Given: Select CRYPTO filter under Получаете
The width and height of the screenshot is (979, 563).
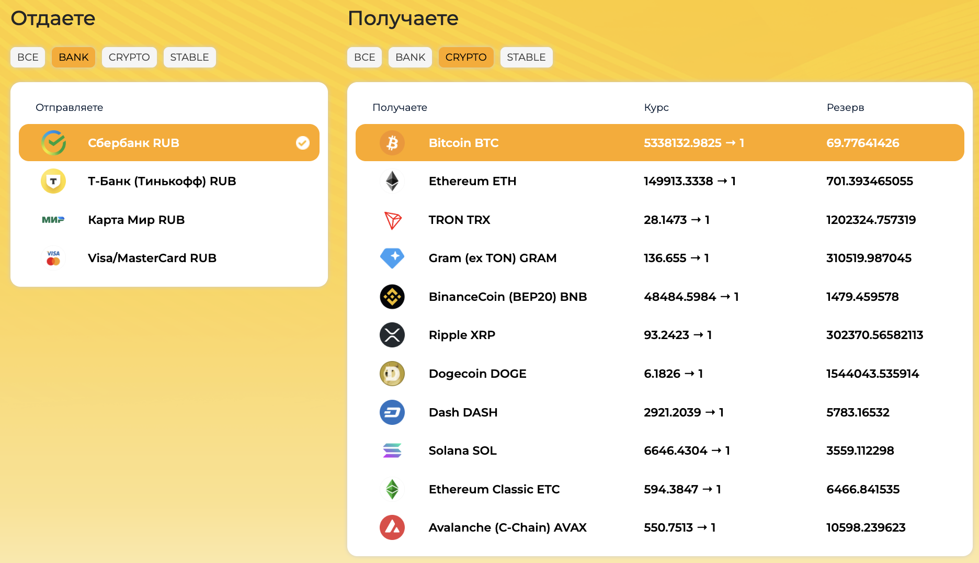Looking at the screenshot, I should click(x=466, y=57).
